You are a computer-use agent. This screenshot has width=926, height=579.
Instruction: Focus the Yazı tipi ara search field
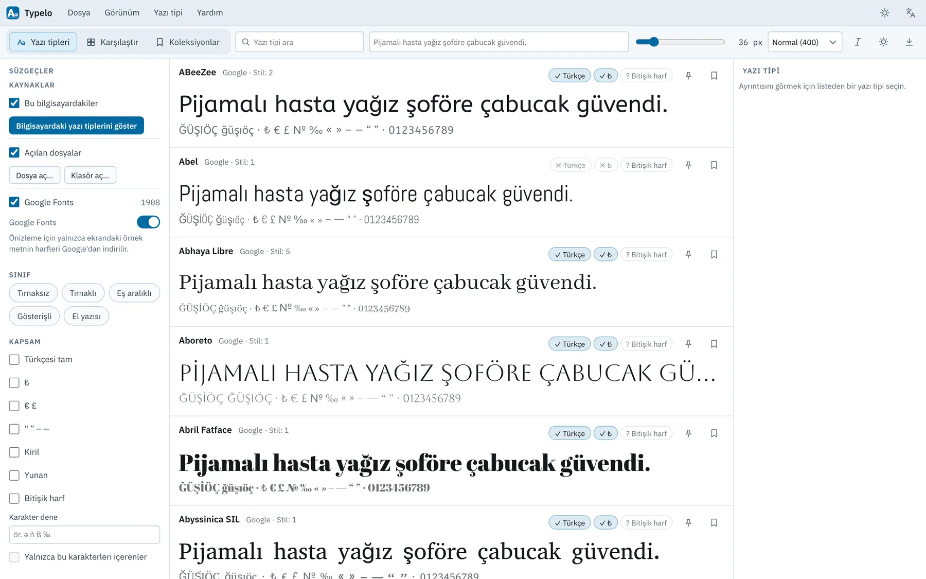click(x=300, y=42)
